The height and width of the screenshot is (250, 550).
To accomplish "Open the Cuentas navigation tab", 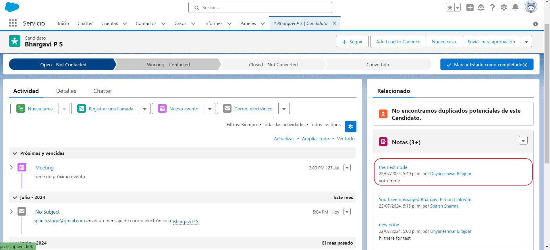I will 110,24.
